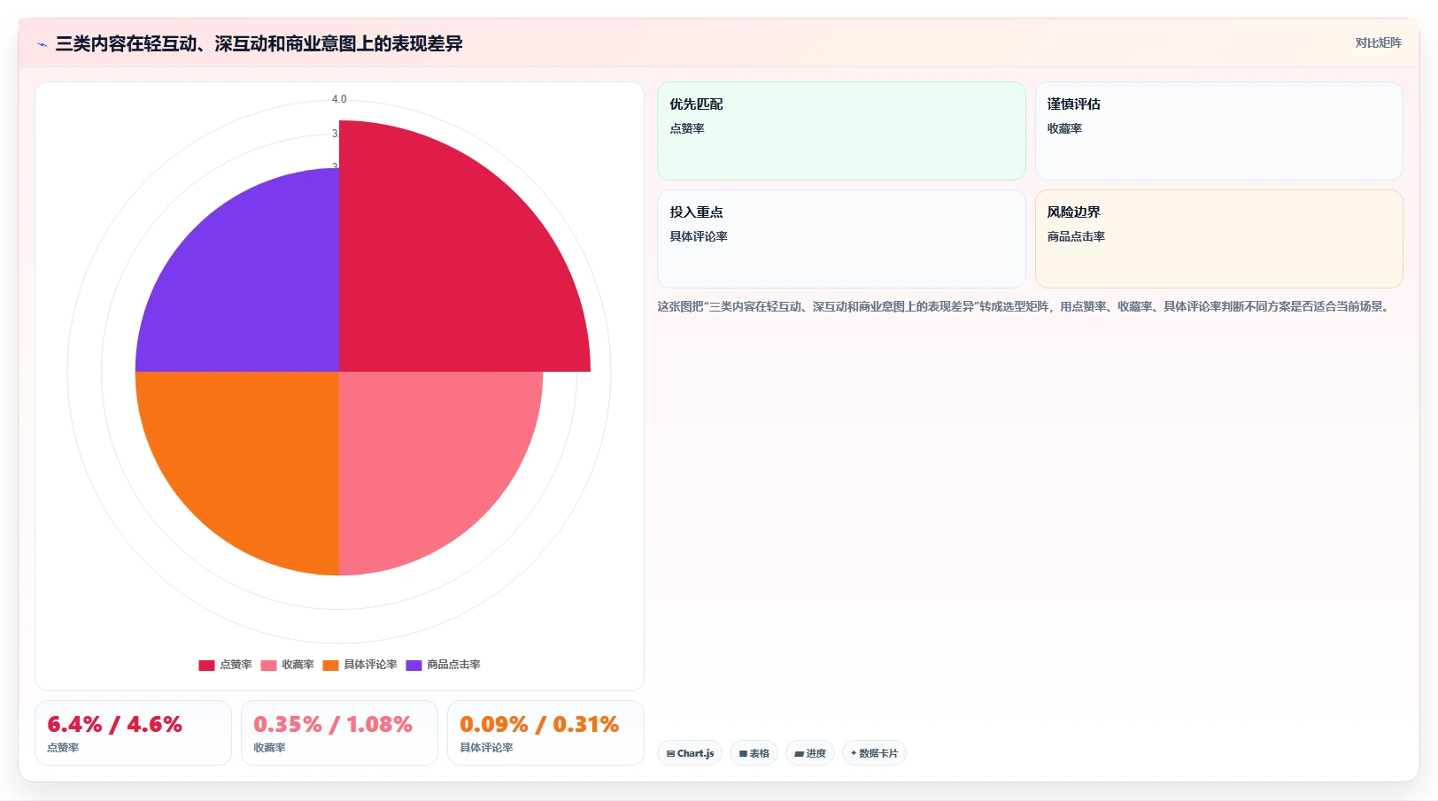The width and height of the screenshot is (1438, 801).
Task: Select the 投入重点 matrix card
Action: click(x=841, y=239)
